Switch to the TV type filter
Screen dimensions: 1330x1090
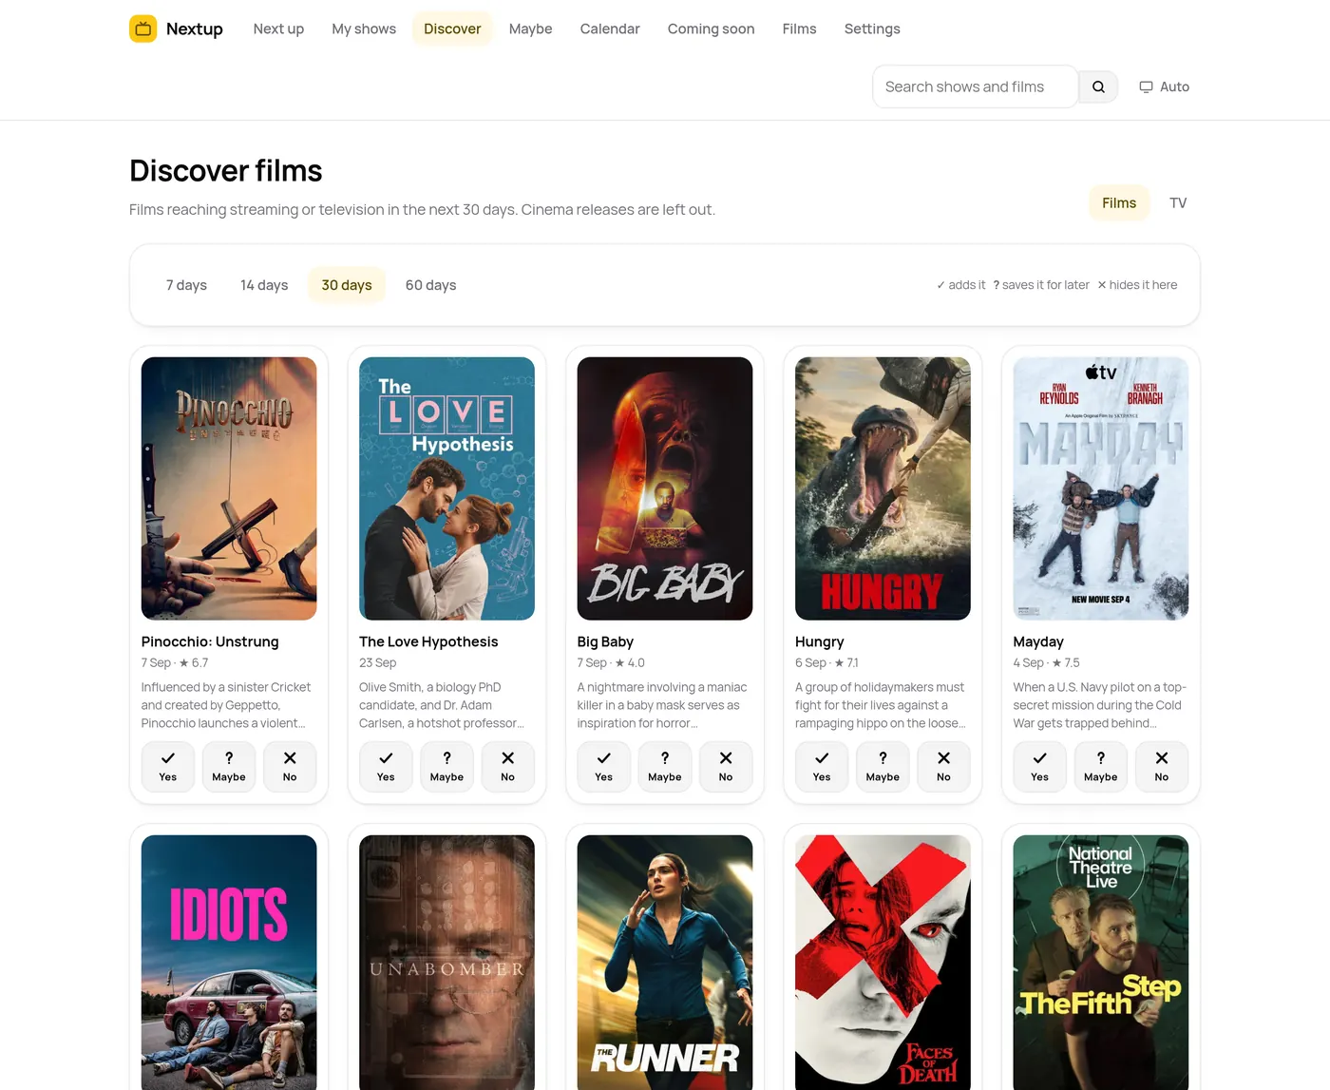click(1178, 203)
